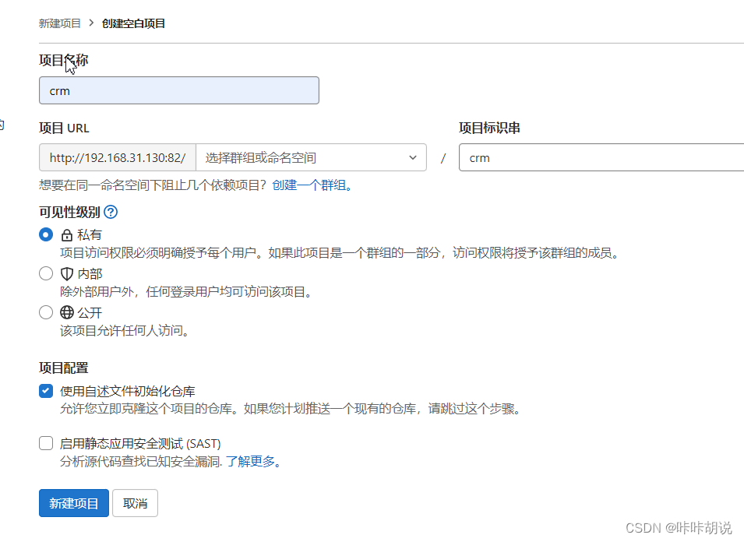Click the 除外部用户外 internal description text
744x542 pixels.
(x=186, y=291)
